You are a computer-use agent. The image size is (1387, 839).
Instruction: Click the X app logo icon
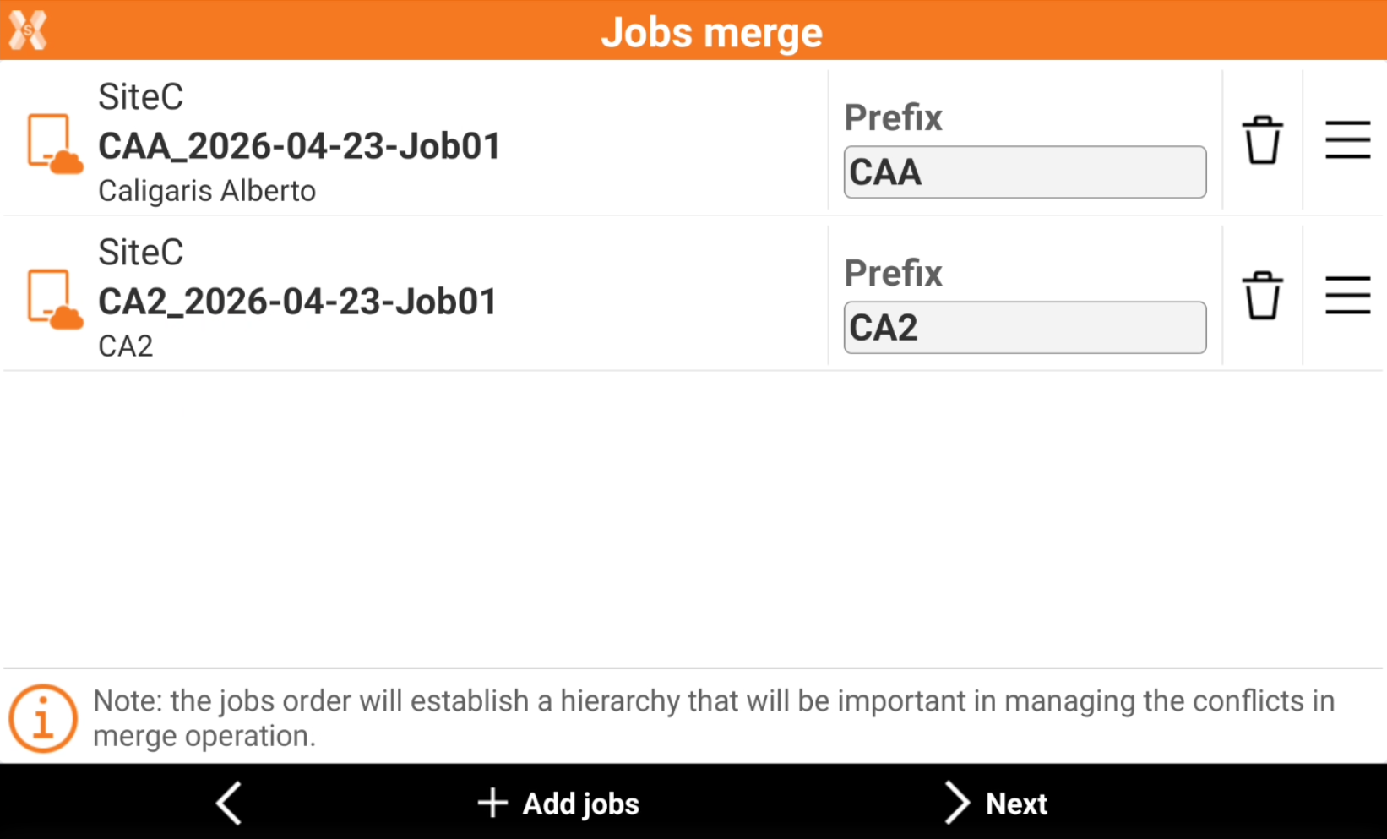point(28,30)
